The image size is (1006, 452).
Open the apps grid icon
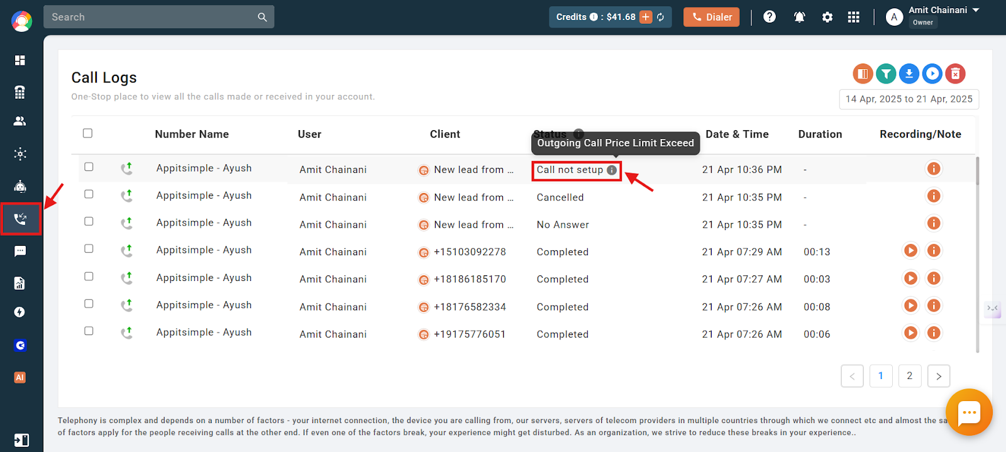pos(853,17)
